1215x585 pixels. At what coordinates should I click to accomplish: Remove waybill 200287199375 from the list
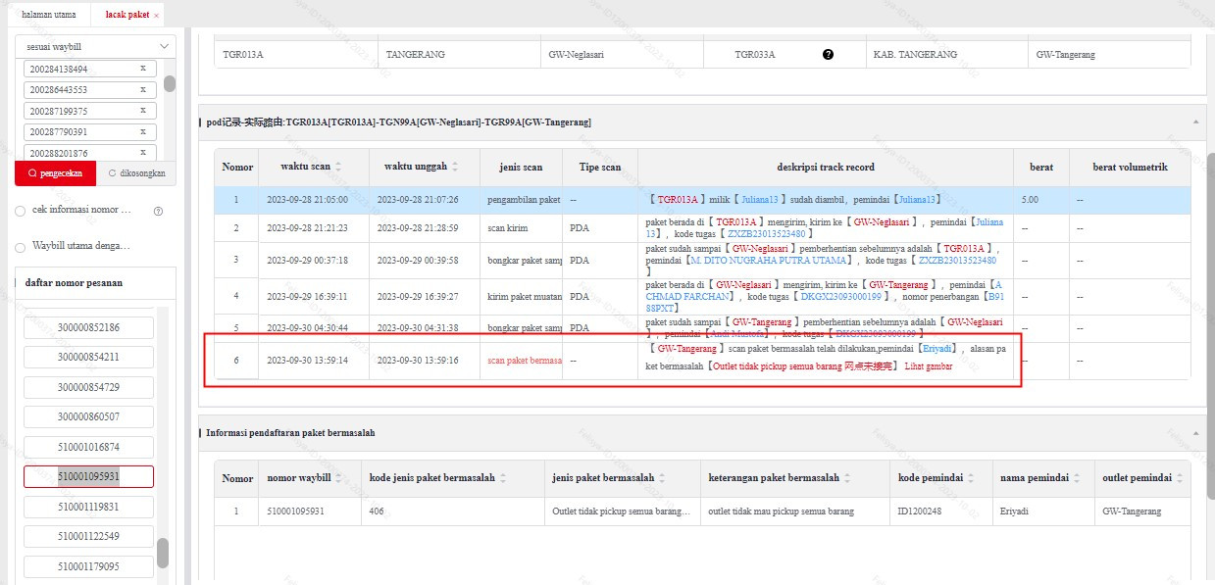coord(142,111)
